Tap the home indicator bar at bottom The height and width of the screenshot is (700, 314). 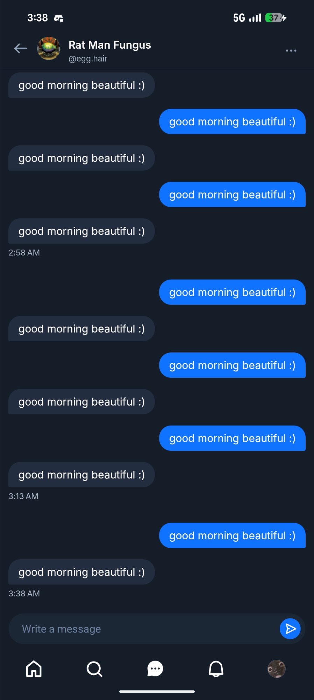(x=157, y=692)
